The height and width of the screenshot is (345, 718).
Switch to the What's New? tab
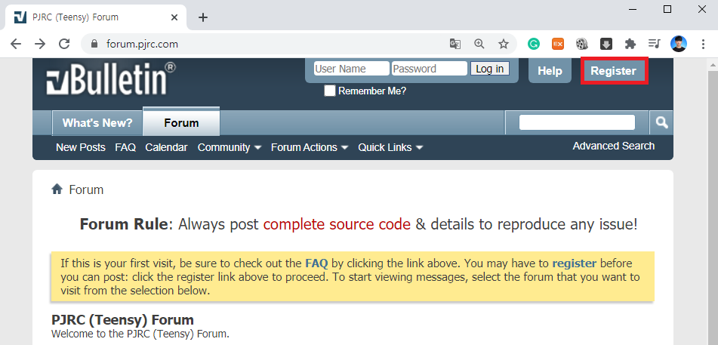pyautogui.click(x=97, y=123)
